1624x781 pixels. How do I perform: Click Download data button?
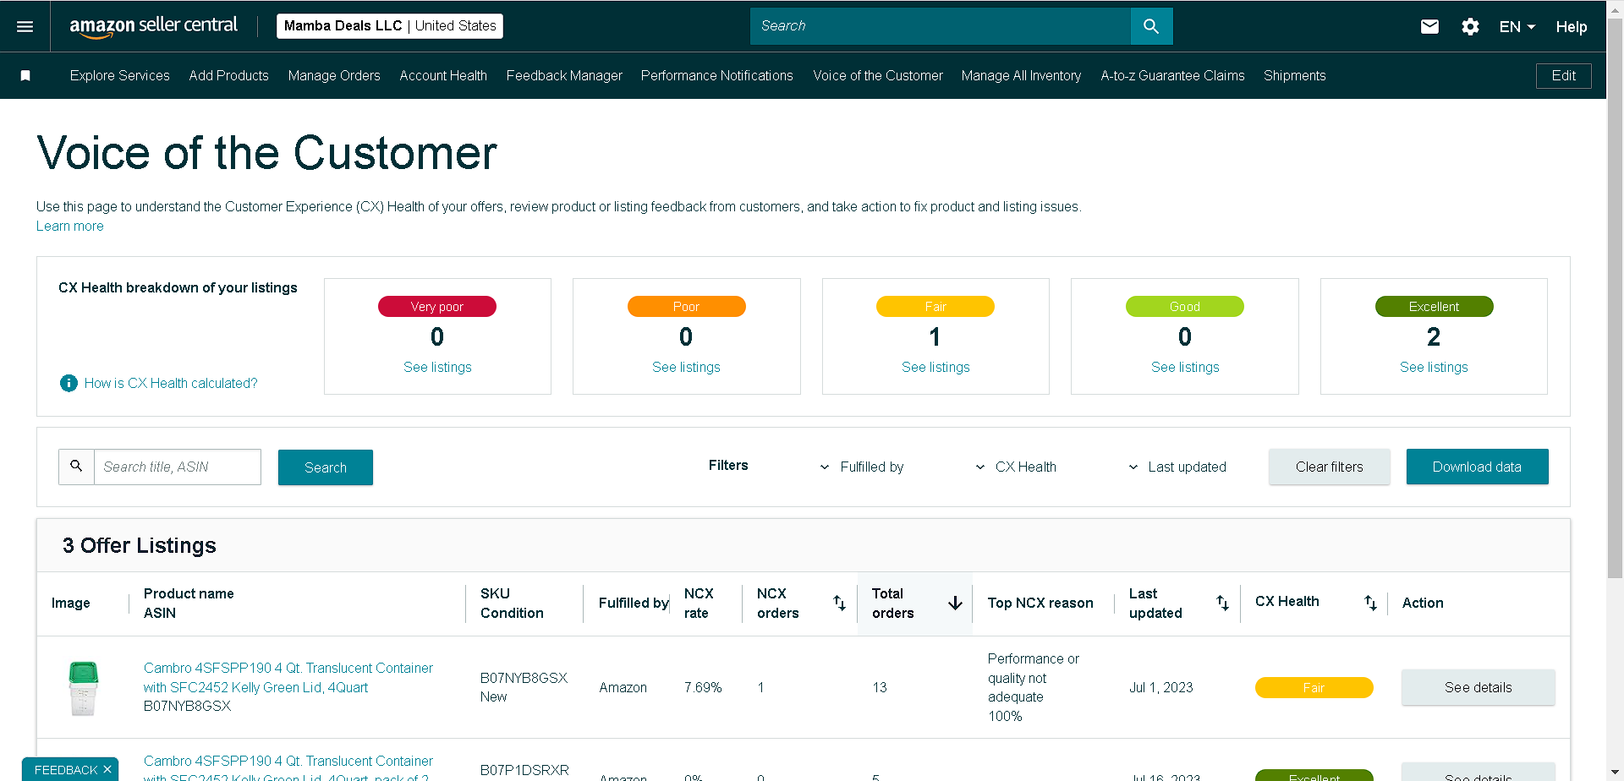click(1477, 467)
